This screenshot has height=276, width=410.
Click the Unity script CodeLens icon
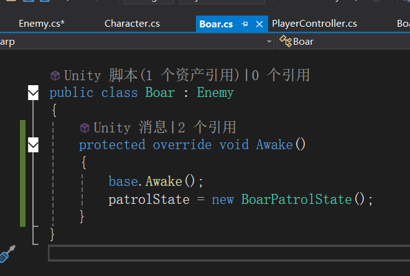55,76
